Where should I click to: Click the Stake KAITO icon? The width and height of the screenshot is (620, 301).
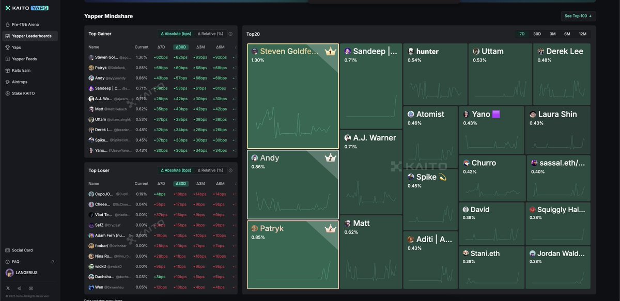point(7,93)
